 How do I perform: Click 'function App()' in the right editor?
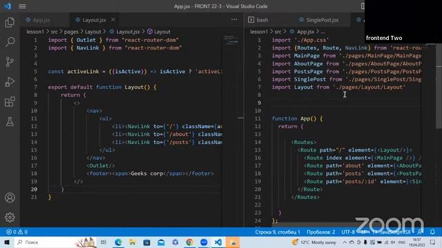point(294,118)
